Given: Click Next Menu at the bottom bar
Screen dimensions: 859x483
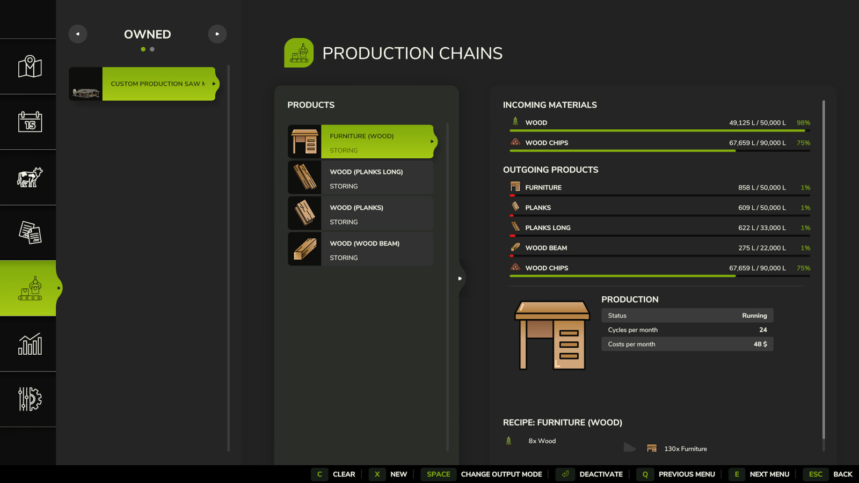Looking at the screenshot, I should point(770,474).
